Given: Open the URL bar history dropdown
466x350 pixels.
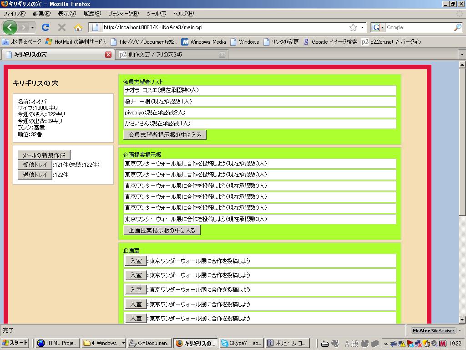Looking at the screenshot, I should pos(362,27).
